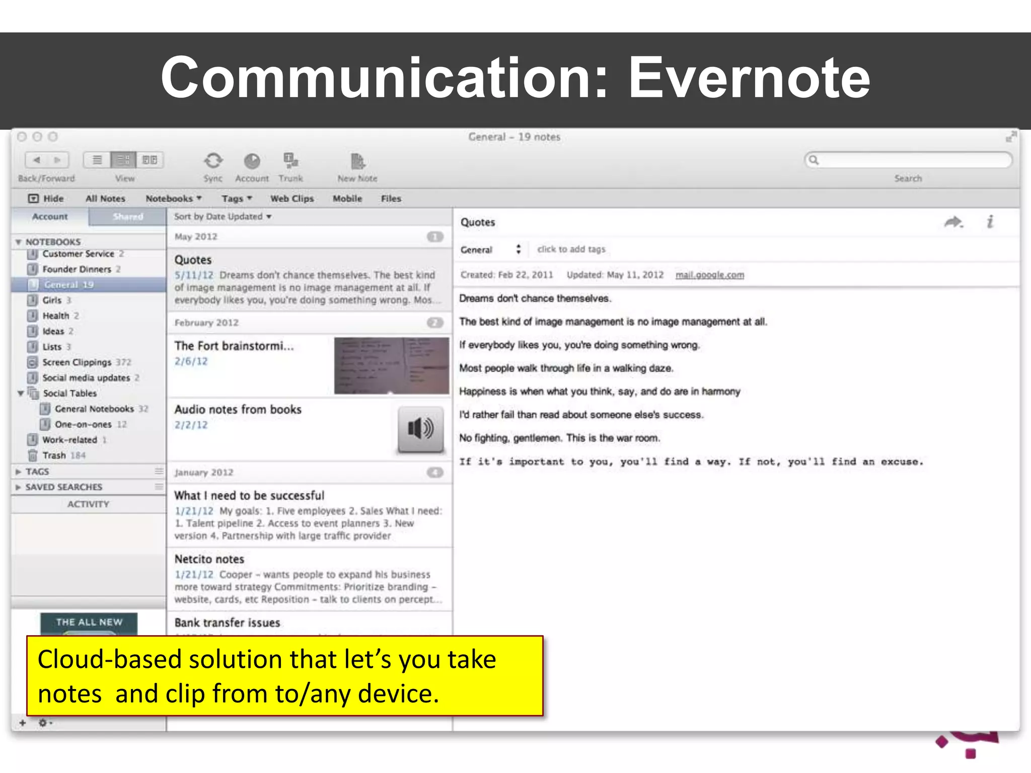Collapse the NOTEBOOKS section
Screen dimensions: 1031x773
pyautogui.click(x=18, y=242)
